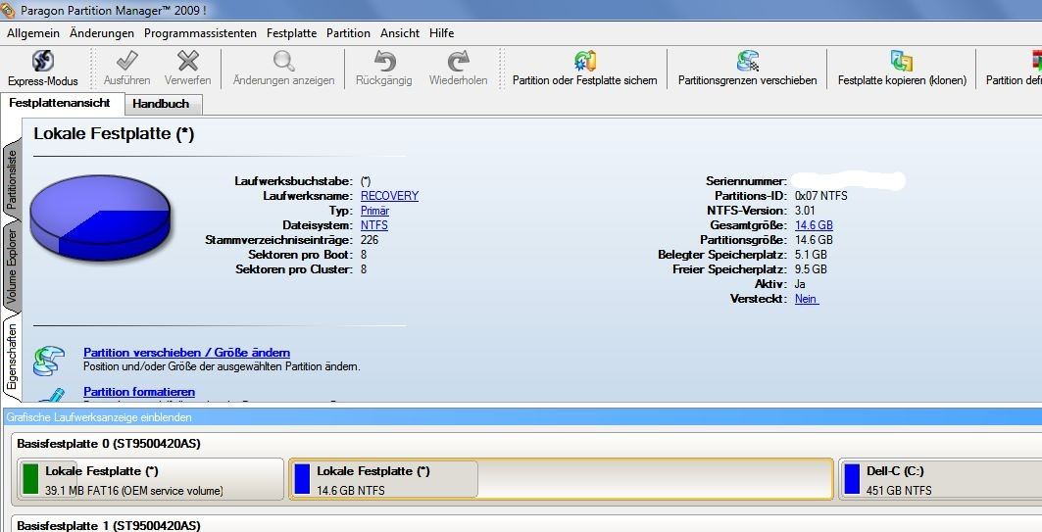This screenshot has width=1042, height=532.
Task: Click Basisfestplatte 1 (ST9500420AS) header
Action: pyautogui.click(x=109, y=525)
